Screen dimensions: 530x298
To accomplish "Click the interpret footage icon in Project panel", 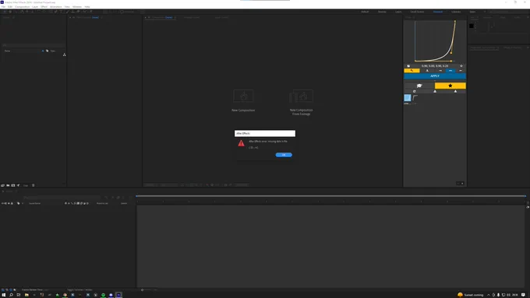I will point(2,185).
